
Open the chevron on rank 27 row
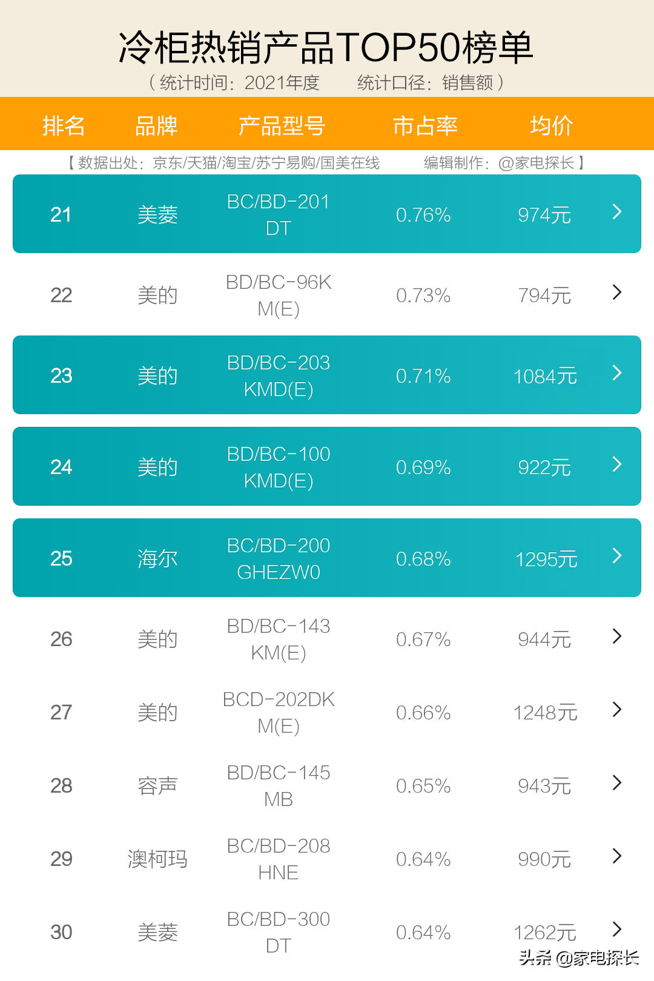(617, 710)
